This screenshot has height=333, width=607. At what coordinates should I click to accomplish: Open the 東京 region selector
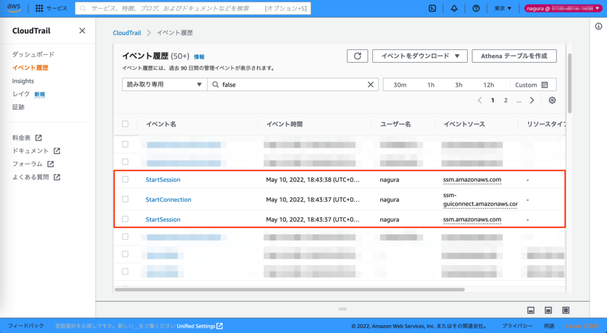point(503,8)
